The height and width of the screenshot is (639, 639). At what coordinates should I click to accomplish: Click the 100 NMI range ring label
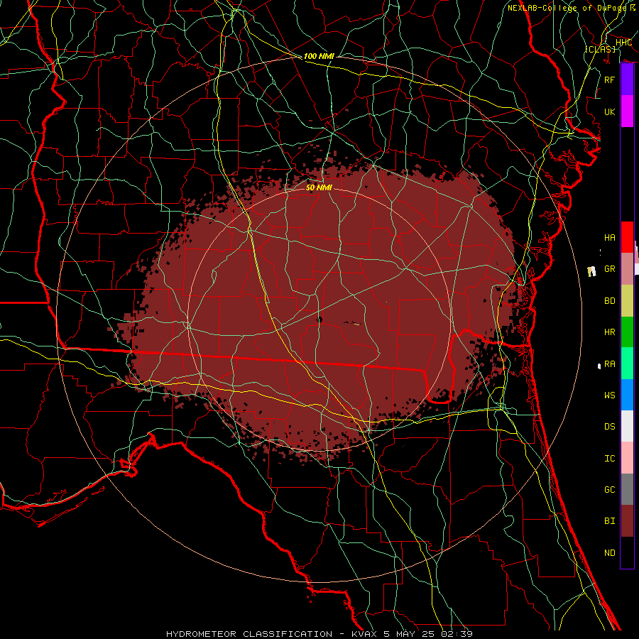(x=319, y=56)
